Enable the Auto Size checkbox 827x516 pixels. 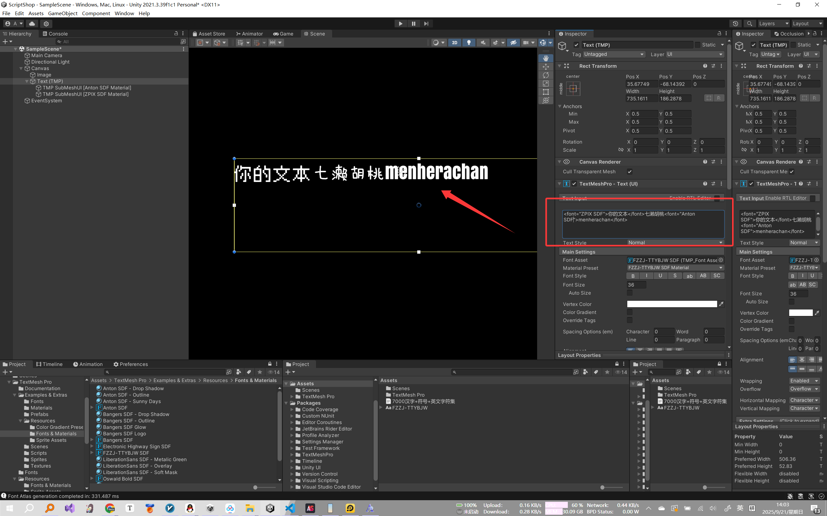pos(630,293)
